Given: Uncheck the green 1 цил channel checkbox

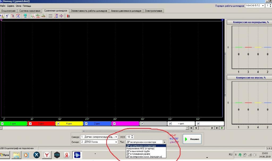Looking at the screenshot, I should (x=2, y=124).
